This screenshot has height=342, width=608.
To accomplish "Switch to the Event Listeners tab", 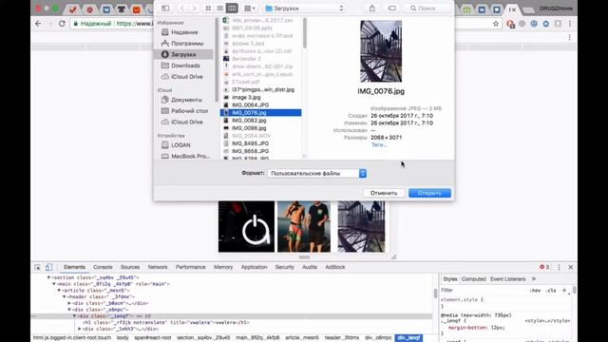I will [508, 279].
